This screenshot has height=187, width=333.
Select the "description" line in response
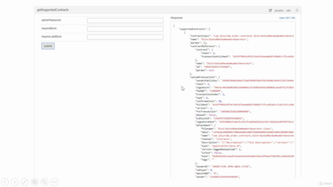tap(247, 142)
